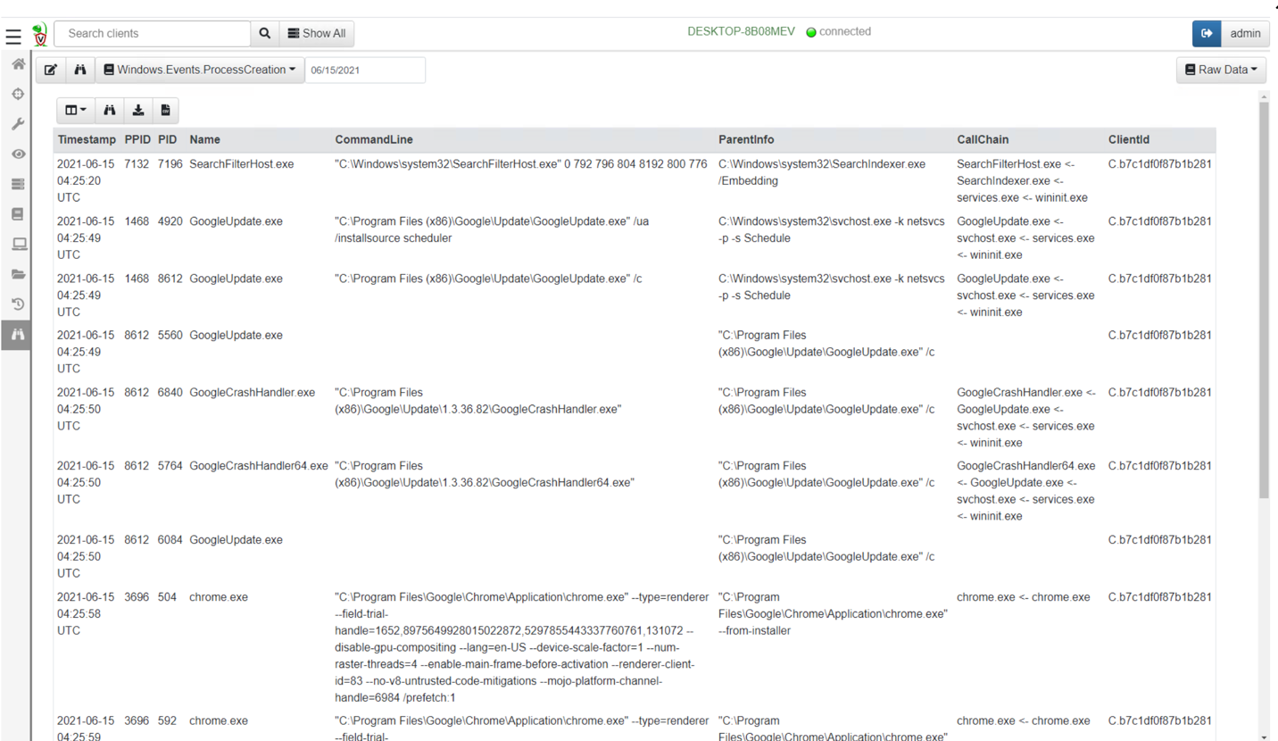Open the edit query pencil icon
This screenshot has width=1278, height=741.
coord(51,70)
